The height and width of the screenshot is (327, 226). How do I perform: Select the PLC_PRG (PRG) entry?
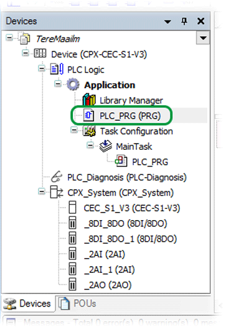pos(130,116)
